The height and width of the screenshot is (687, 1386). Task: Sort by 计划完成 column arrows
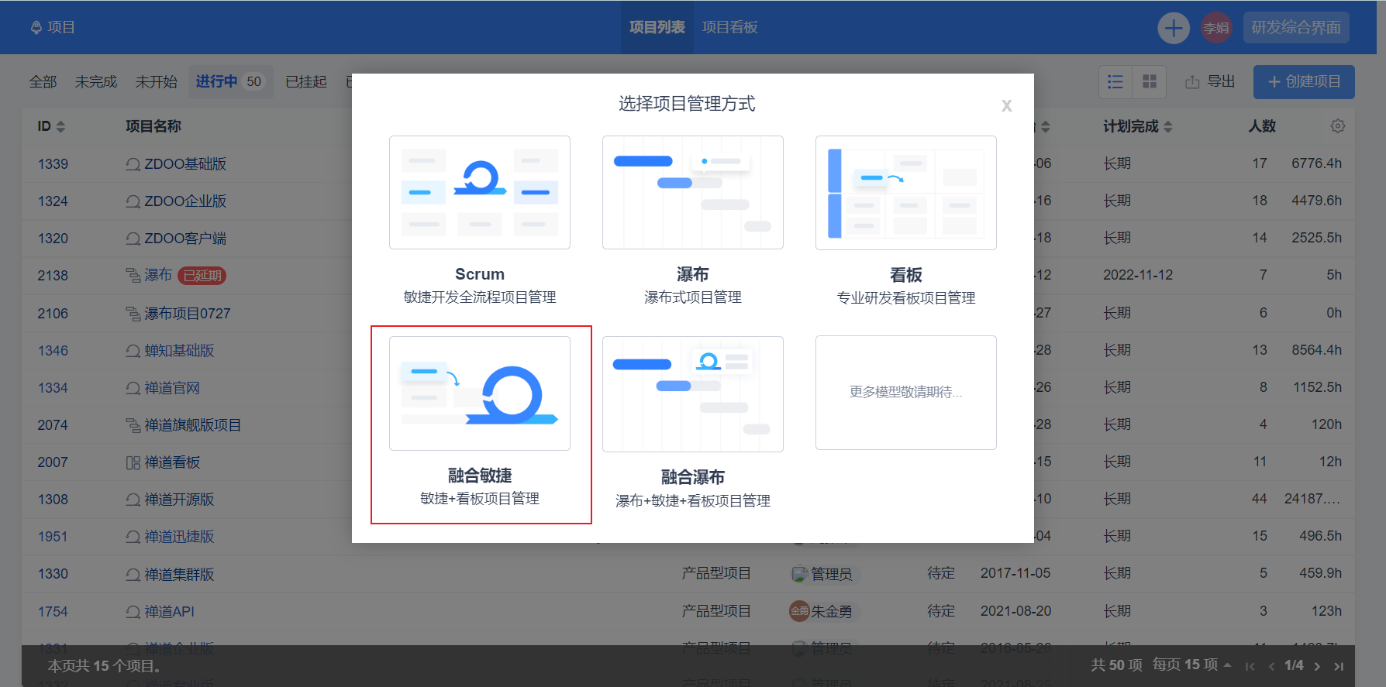(x=1168, y=126)
